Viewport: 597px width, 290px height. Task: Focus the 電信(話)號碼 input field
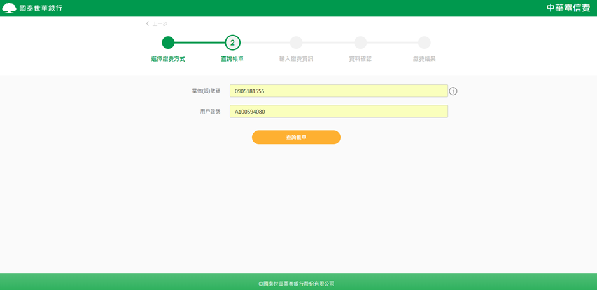(339, 91)
